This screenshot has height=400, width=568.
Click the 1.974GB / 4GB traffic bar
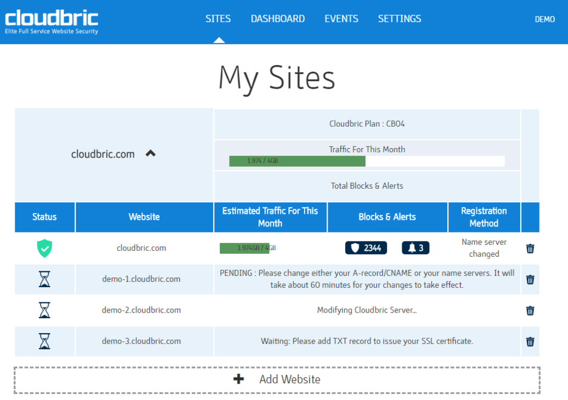coord(248,248)
